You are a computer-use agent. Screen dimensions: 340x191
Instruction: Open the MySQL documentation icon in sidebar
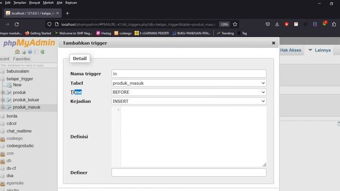[x=36, y=52]
